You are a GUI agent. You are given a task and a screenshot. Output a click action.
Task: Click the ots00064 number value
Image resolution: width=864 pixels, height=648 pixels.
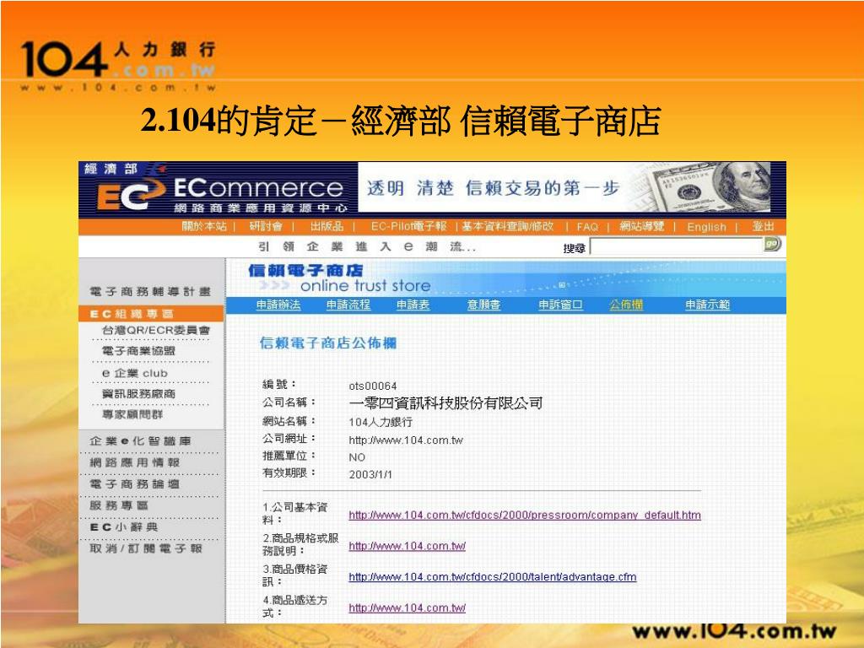coord(372,386)
